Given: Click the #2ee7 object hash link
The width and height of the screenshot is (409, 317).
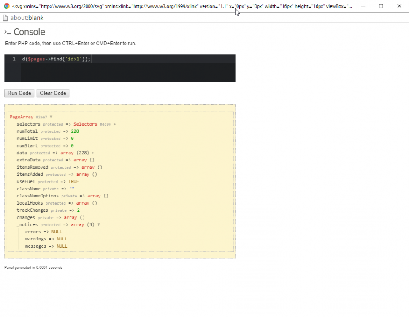Looking at the screenshot, I should click(x=41, y=117).
